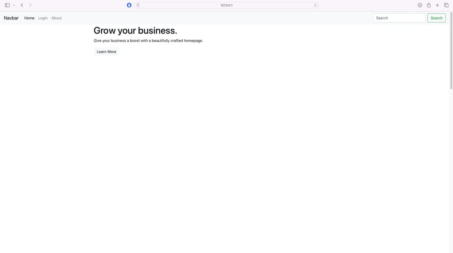Image resolution: width=453 pixels, height=253 pixels.
Task: Open the About nav item
Action: tap(56, 18)
